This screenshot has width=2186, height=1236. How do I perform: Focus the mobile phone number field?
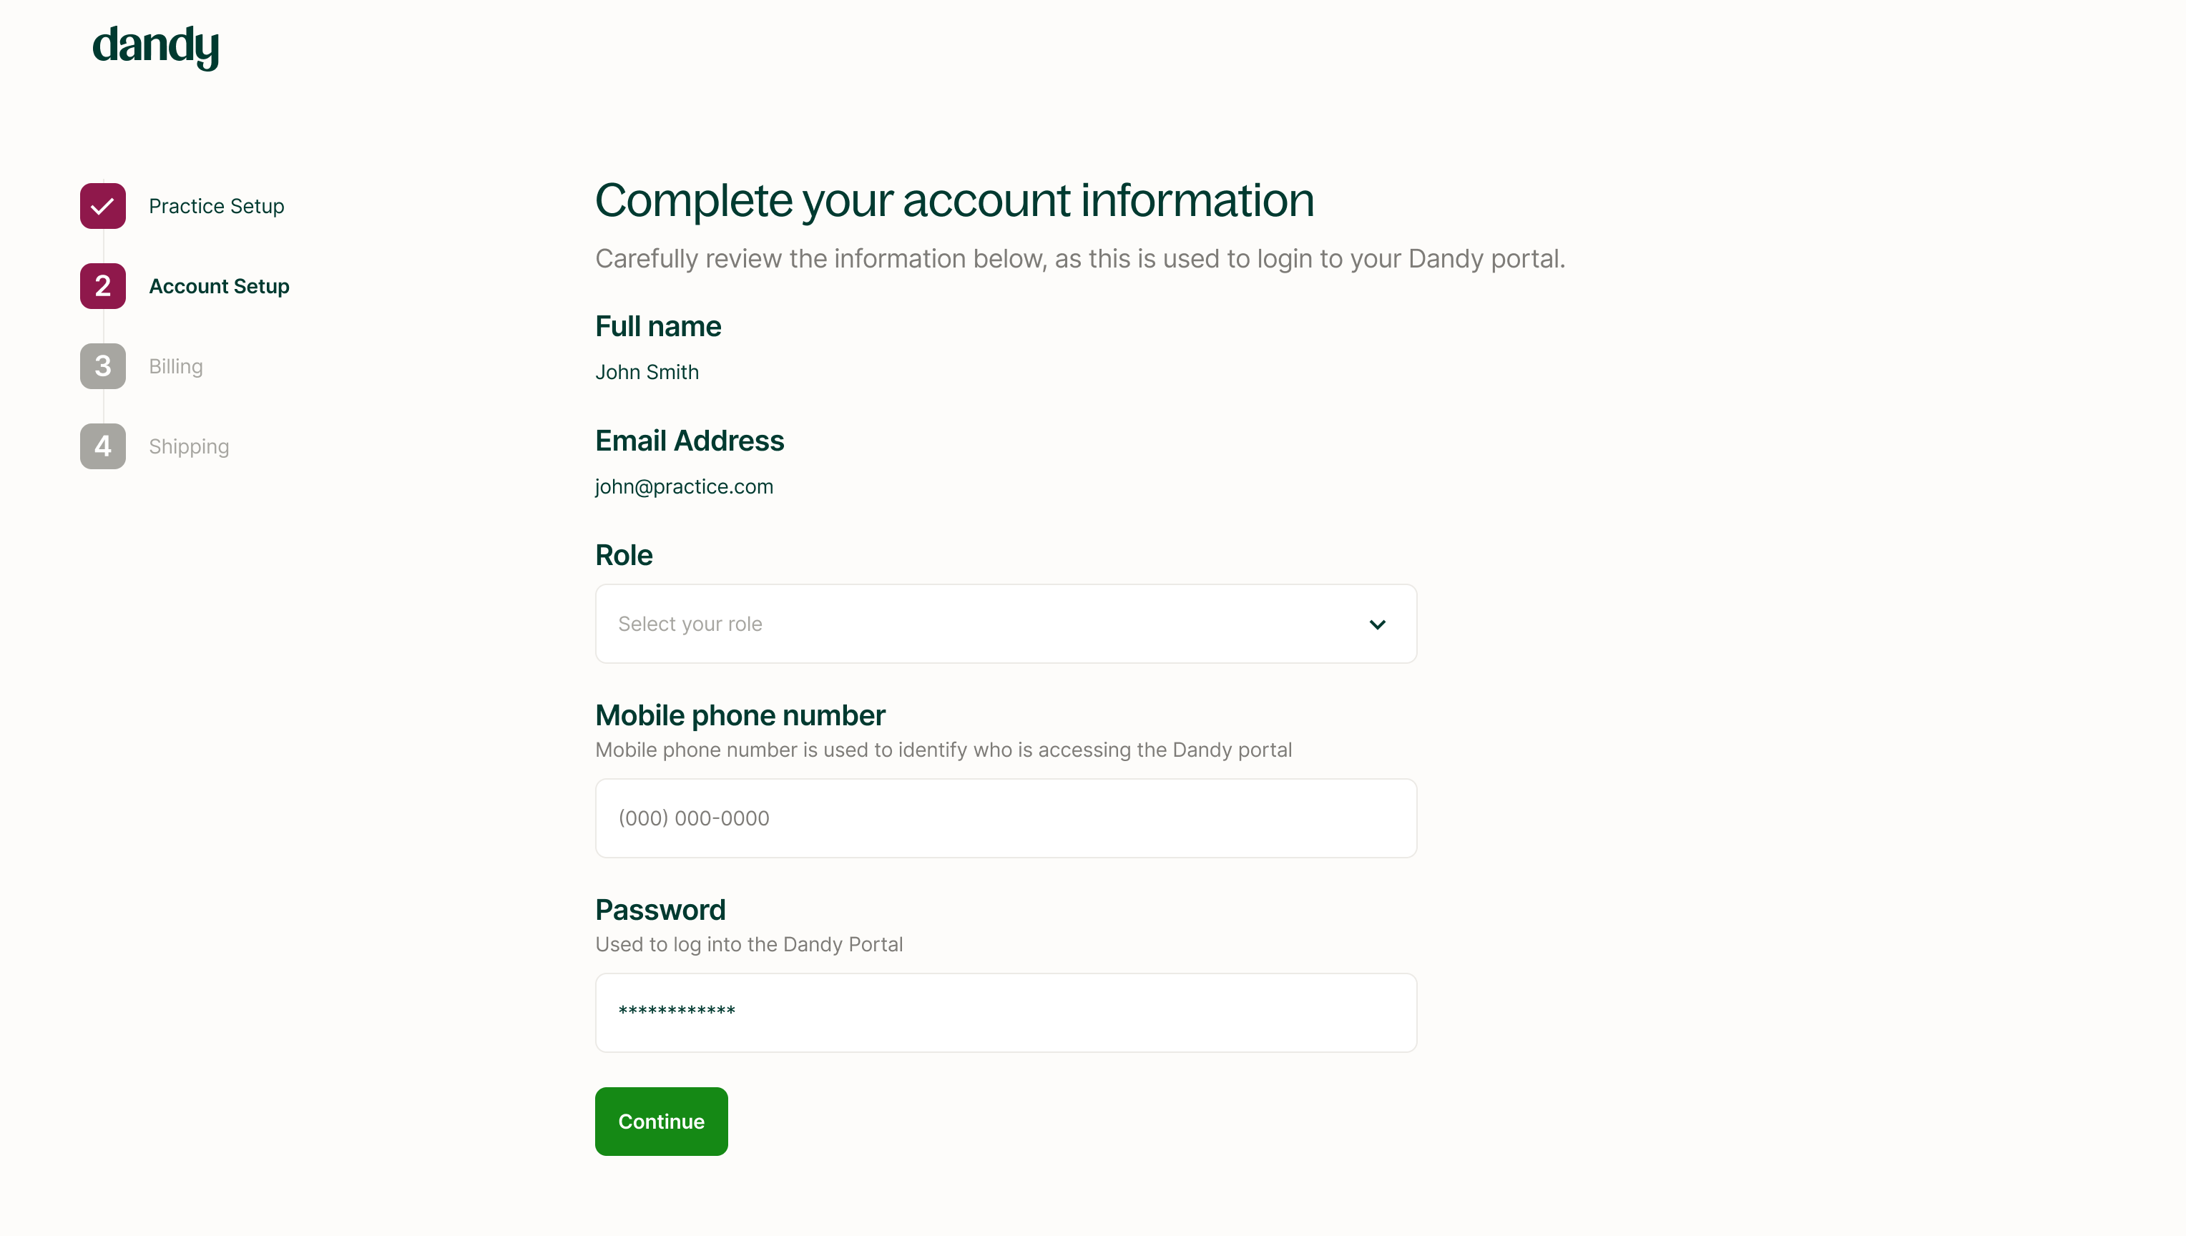(x=1005, y=818)
